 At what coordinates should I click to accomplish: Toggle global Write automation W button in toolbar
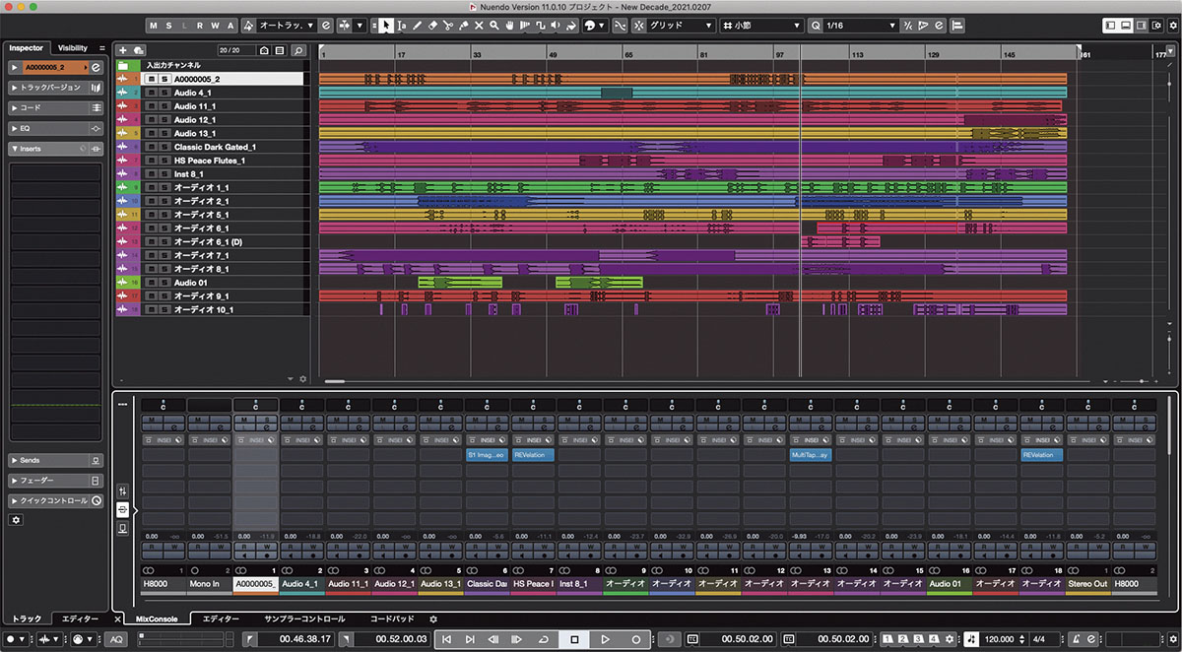click(215, 25)
